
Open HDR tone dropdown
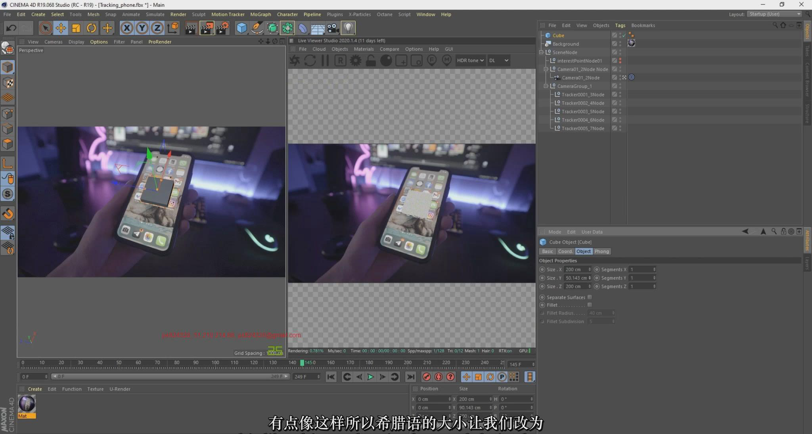[470, 61]
